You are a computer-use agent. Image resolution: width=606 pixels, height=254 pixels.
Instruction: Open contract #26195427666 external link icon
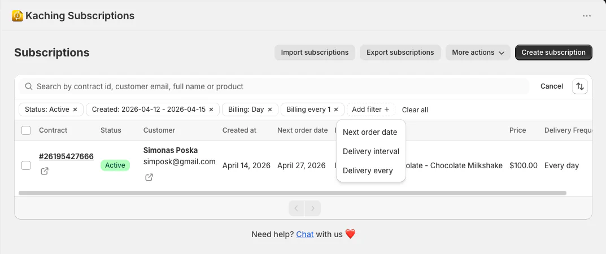[x=45, y=170]
